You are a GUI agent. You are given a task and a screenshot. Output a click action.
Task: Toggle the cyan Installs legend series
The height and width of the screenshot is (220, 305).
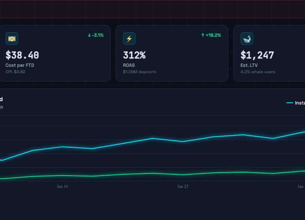click(x=296, y=103)
